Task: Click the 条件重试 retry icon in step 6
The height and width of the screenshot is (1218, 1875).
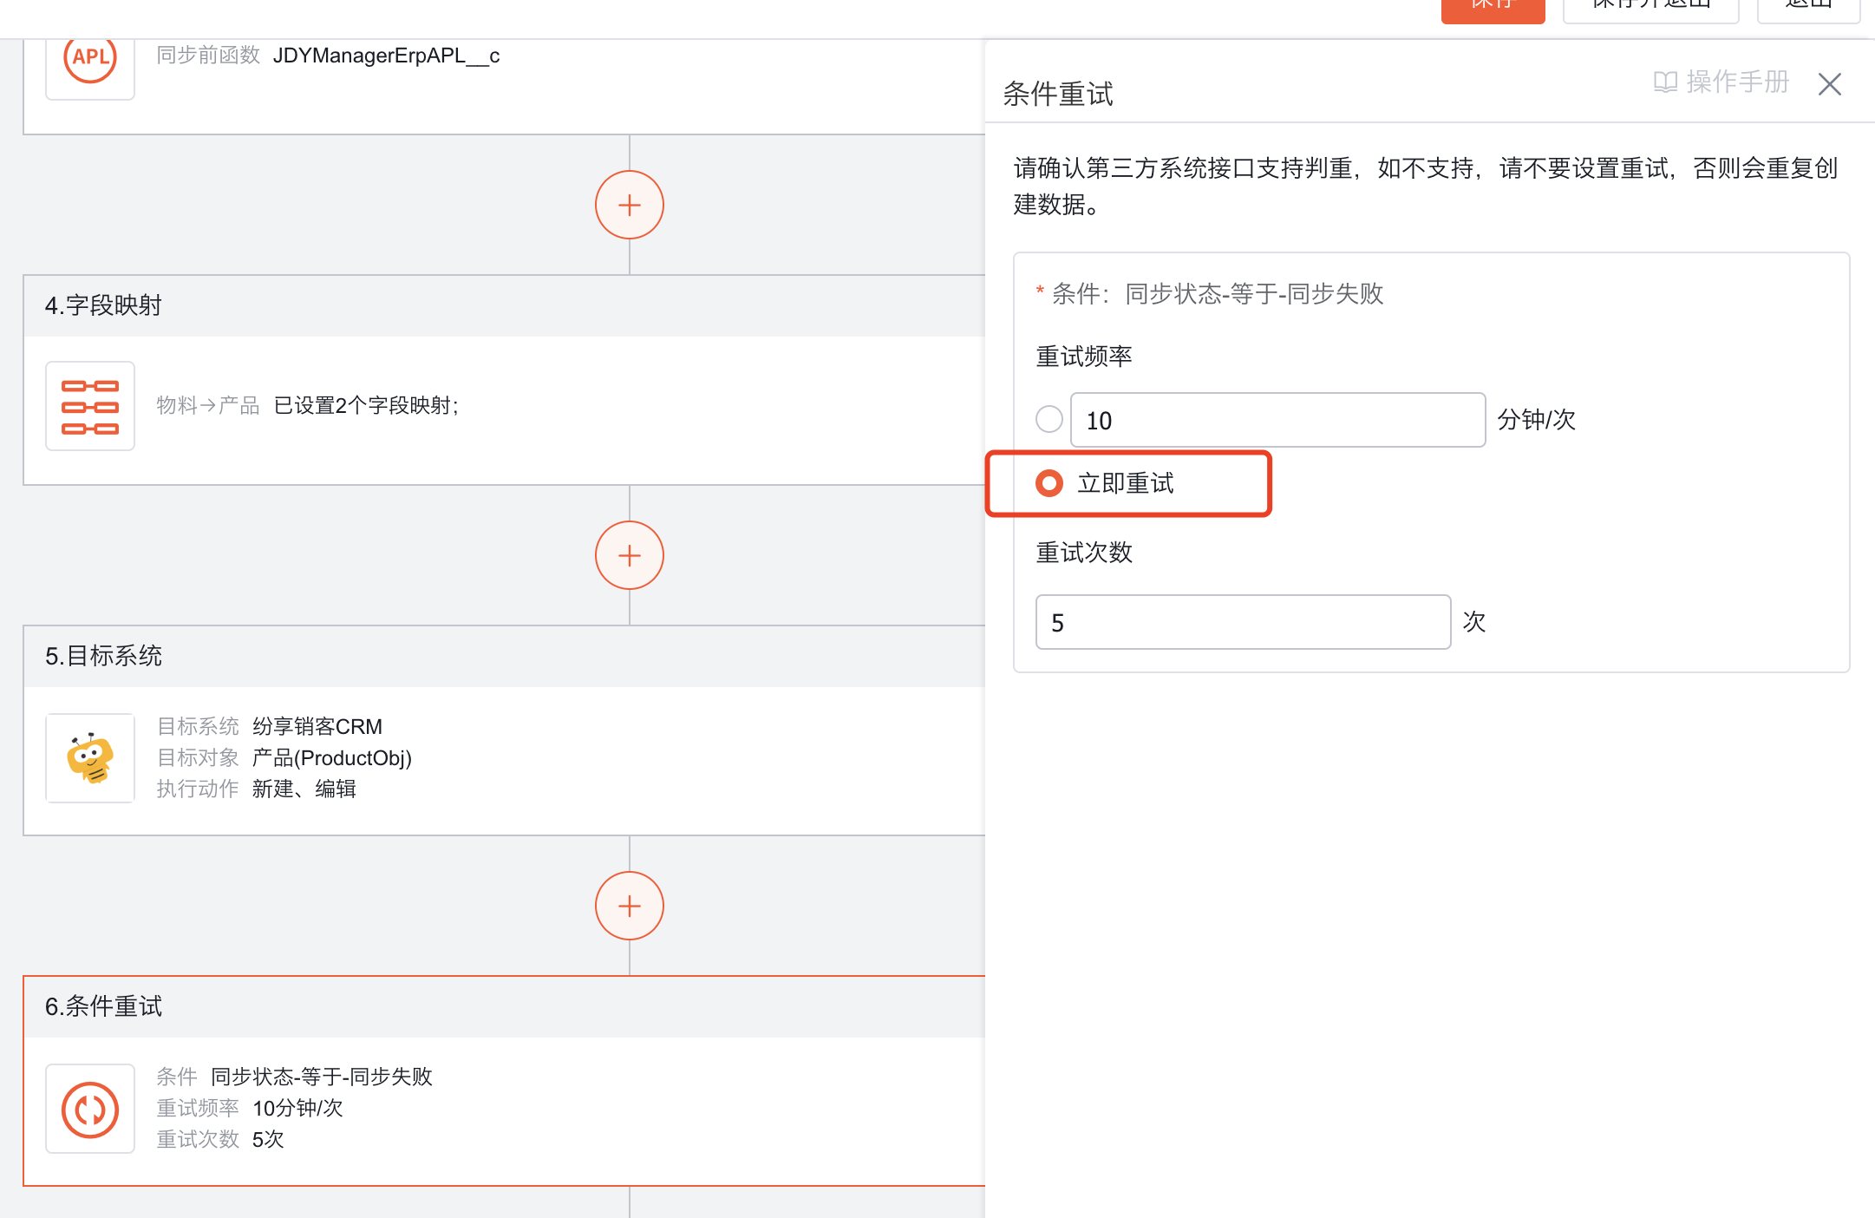Action: pyautogui.click(x=89, y=1109)
